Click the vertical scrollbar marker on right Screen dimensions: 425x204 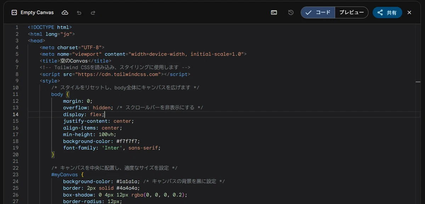pyautogui.click(x=418, y=82)
